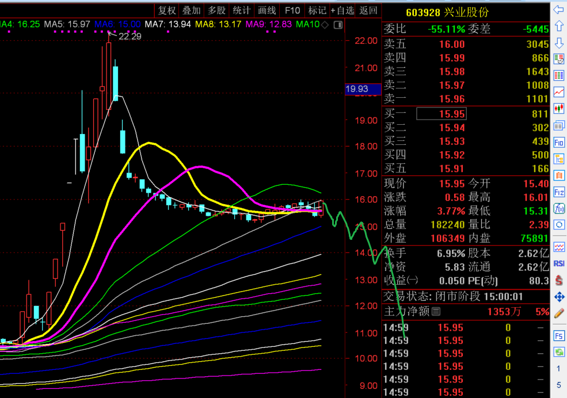The width and height of the screenshot is (567, 398).
Task: Click the orange 自 watchlist icon
Action: coord(559,175)
